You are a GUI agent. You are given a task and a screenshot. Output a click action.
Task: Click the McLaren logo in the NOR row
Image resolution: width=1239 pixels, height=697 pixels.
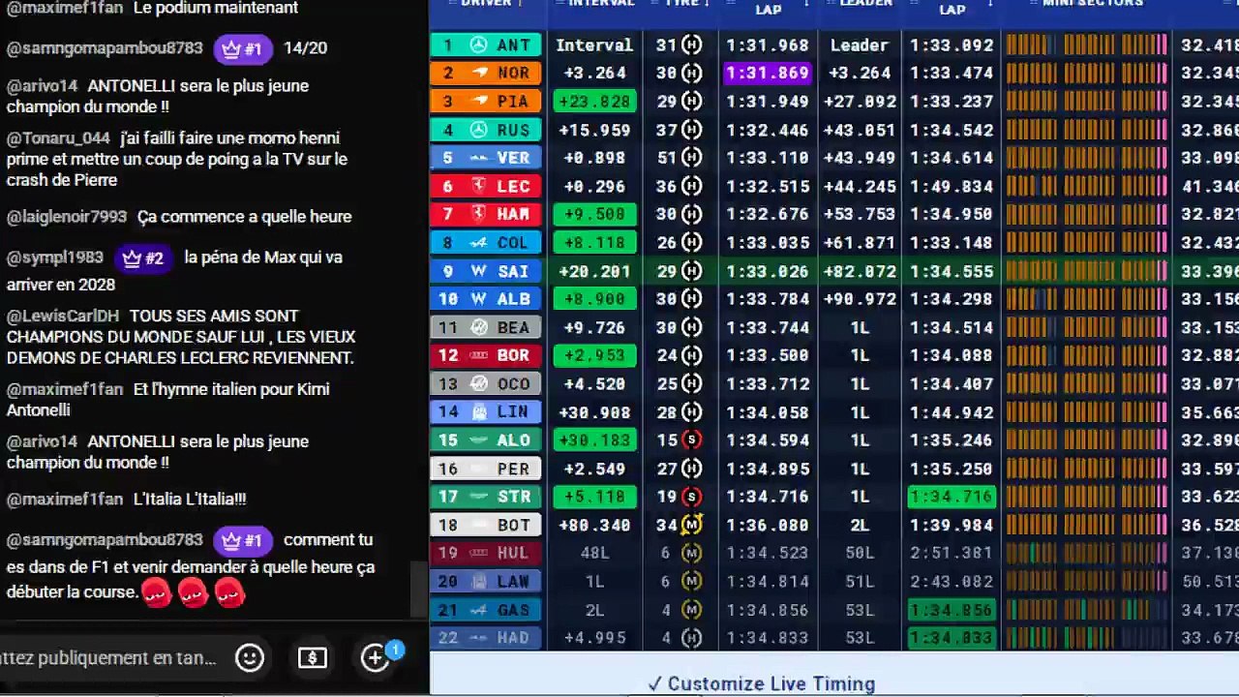480,74
